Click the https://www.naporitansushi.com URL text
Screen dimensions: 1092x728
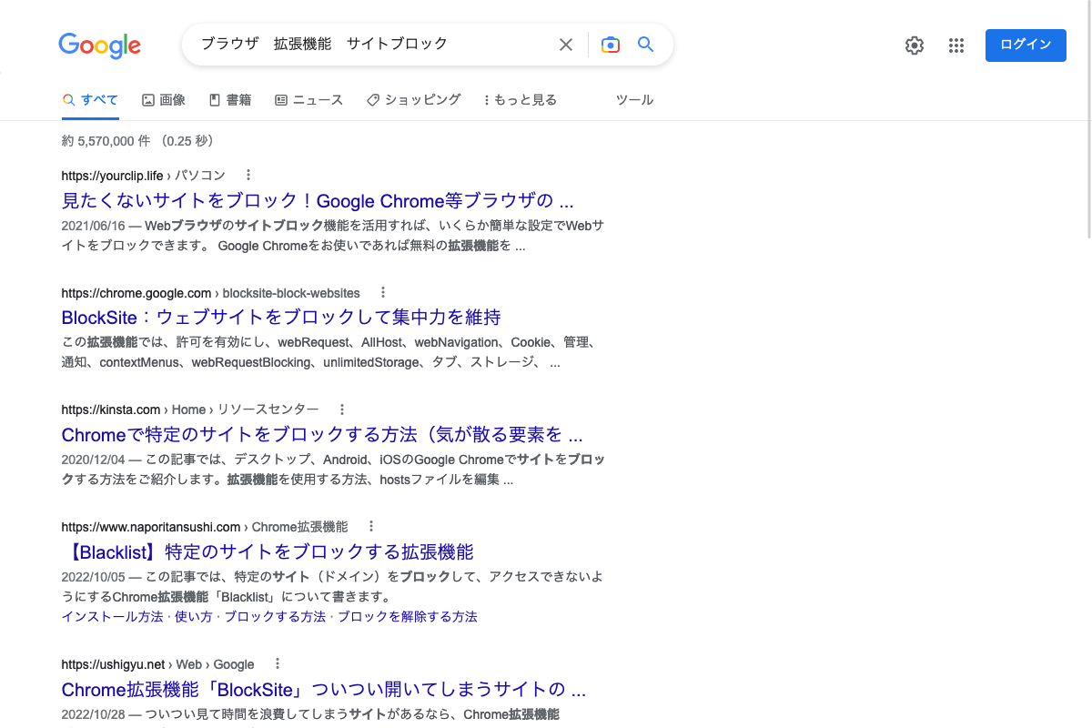[151, 527]
